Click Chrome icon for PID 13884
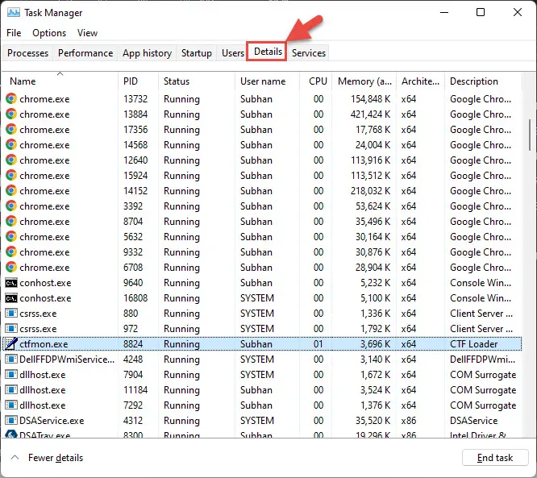537x478 pixels. tap(11, 114)
